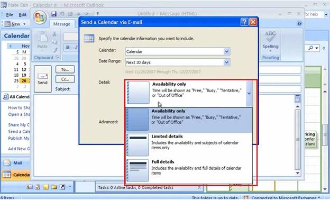The image size is (330, 200).
Task: Click the Send envelope button
Action: pyautogui.click(x=42, y=79)
